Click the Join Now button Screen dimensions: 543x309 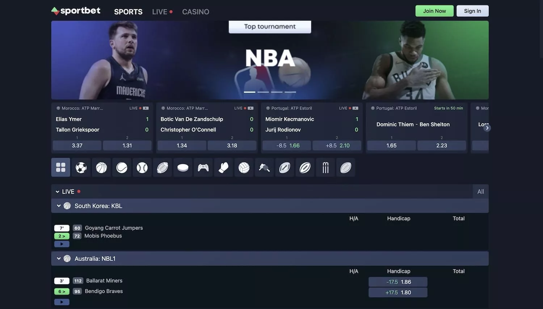click(434, 11)
